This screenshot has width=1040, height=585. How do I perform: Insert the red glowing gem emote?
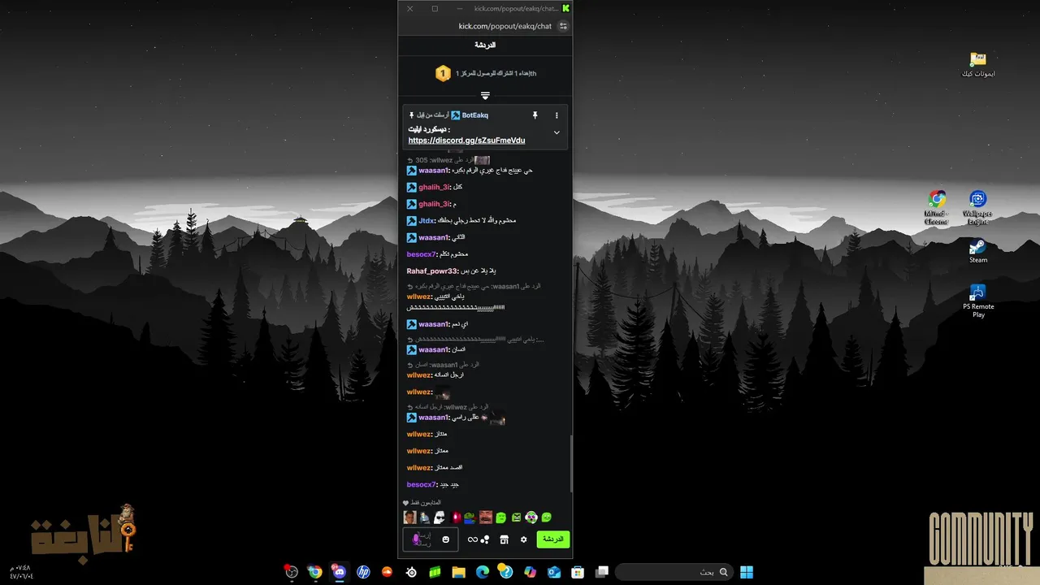point(456,517)
